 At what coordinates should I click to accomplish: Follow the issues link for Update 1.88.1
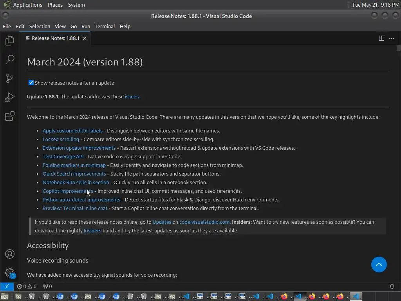click(x=132, y=96)
